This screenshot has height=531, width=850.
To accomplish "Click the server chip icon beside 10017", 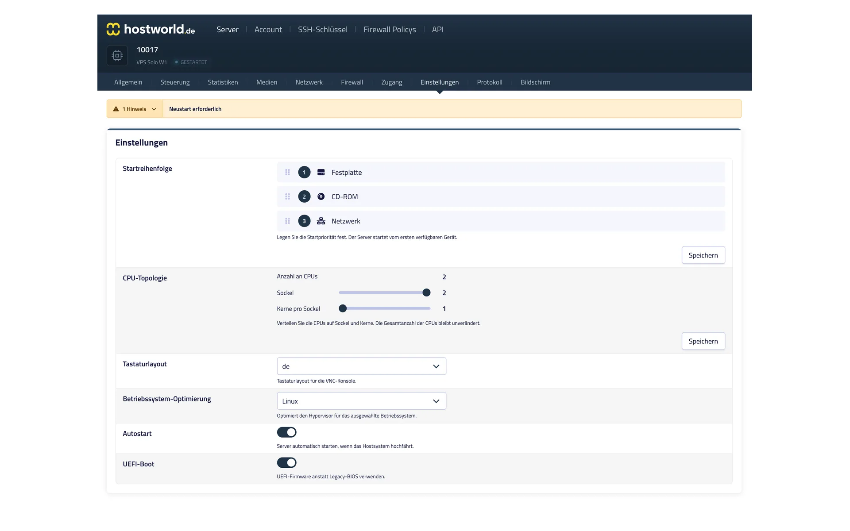I will tap(117, 55).
